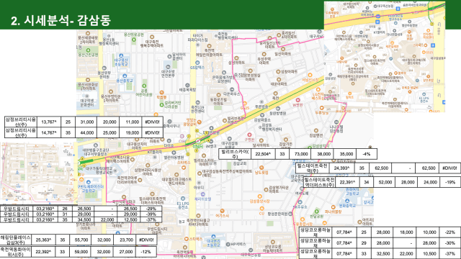Click the 대구소방안전본부 building marker
The width and height of the screenshot is (461, 259).
(x=168, y=67)
